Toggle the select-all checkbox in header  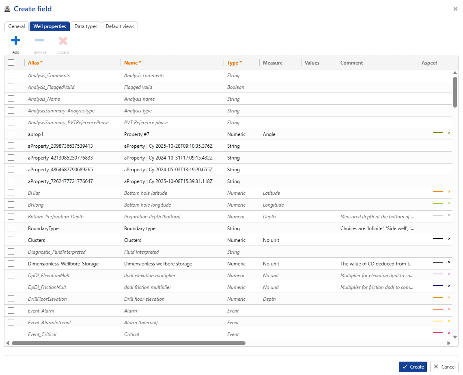point(11,62)
